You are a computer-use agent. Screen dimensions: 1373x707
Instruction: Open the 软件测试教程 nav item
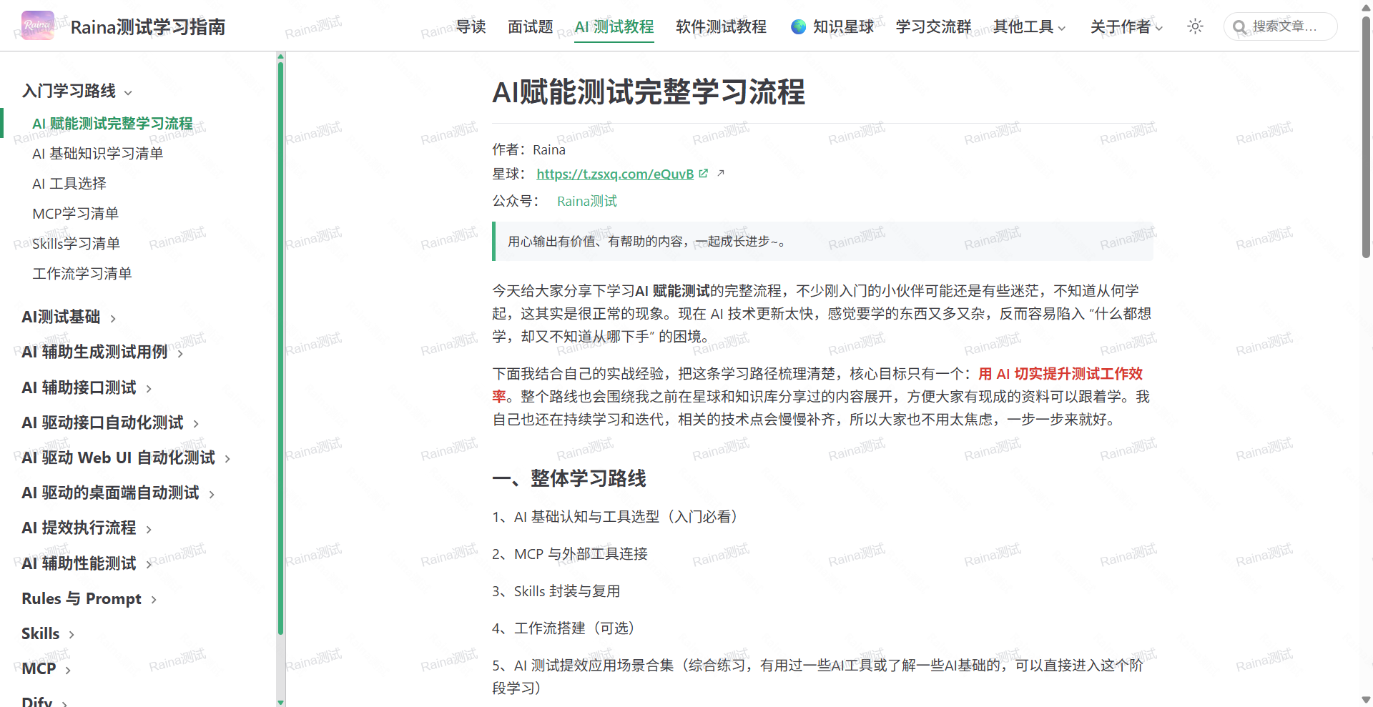pyautogui.click(x=721, y=26)
